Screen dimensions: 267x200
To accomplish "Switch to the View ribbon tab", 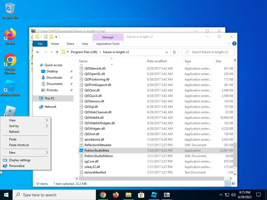I will click(85, 44).
